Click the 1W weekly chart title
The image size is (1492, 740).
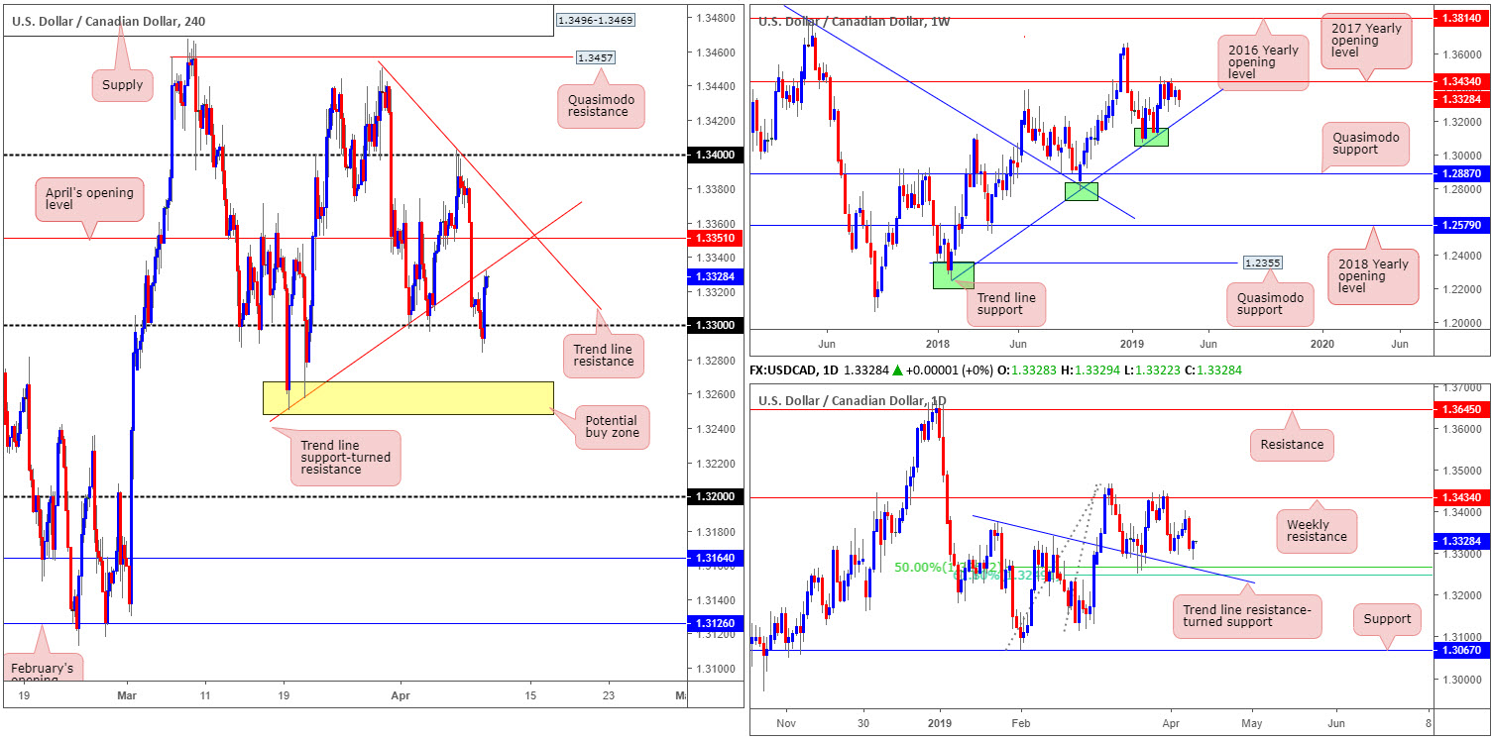tap(854, 20)
